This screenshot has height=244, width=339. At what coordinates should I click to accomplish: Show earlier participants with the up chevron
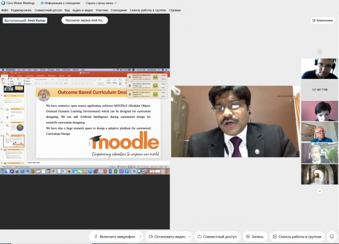(x=319, y=52)
